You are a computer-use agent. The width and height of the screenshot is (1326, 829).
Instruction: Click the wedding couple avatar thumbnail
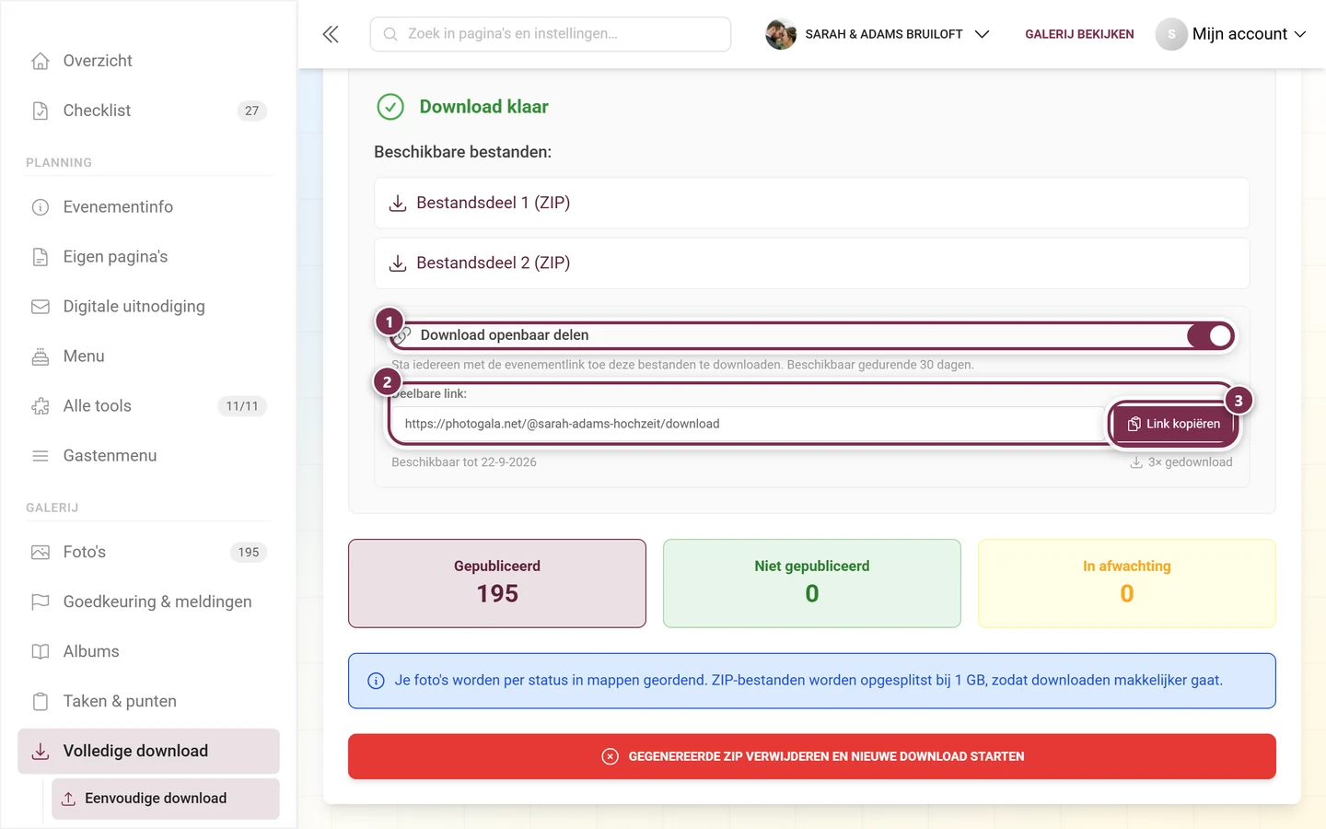(781, 34)
